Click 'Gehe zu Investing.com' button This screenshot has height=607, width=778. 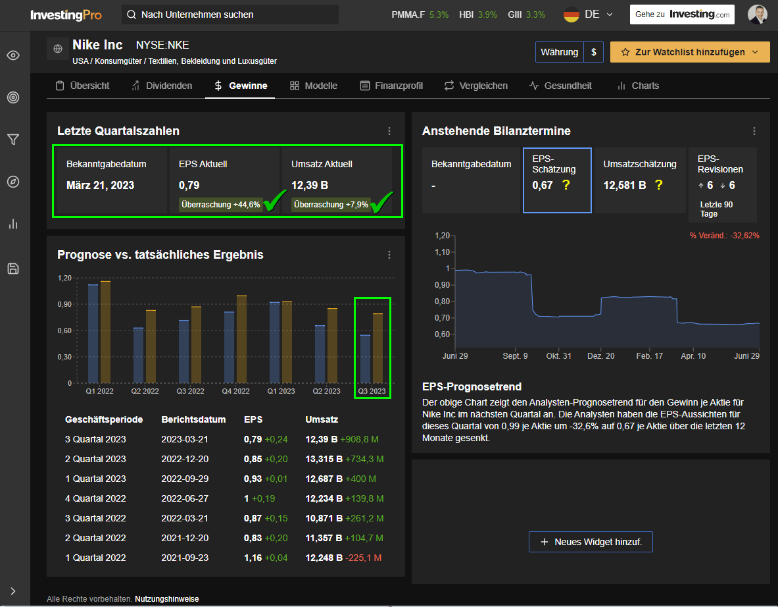pos(682,14)
